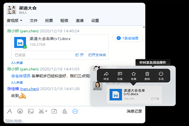The height and width of the screenshot is (126, 189).
Task: Expand the 1条@消息 notification pill
Action: tap(128, 38)
